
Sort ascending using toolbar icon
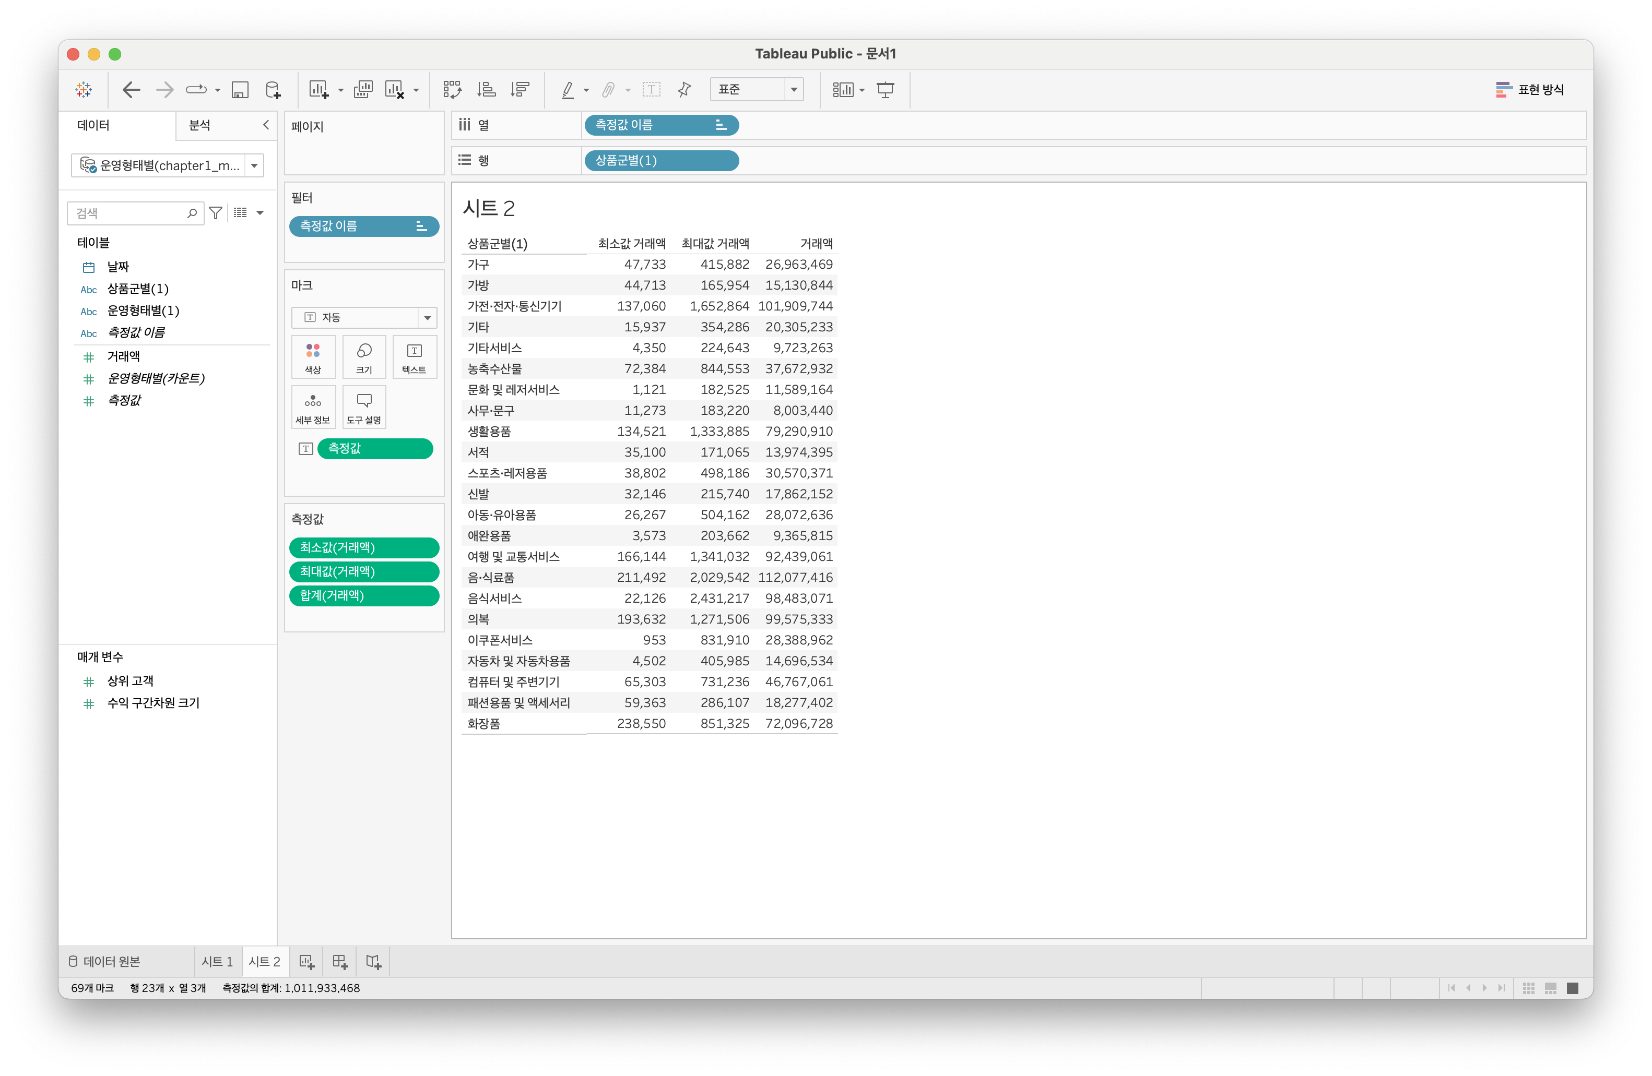pyautogui.click(x=486, y=90)
